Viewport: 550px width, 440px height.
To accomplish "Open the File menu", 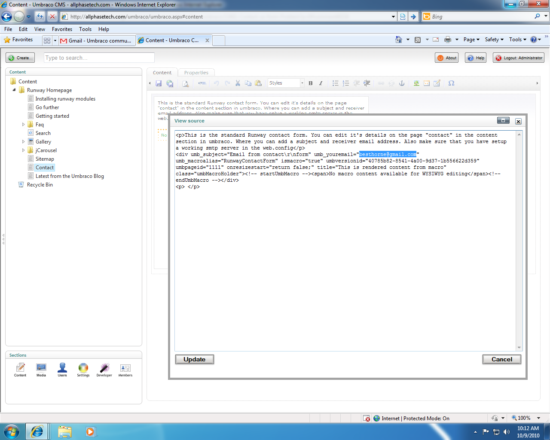I will tap(8, 29).
